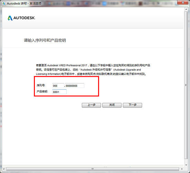Click the 上一步 (Back) button
The width and height of the screenshot is (190, 173).
(x=91, y=105)
